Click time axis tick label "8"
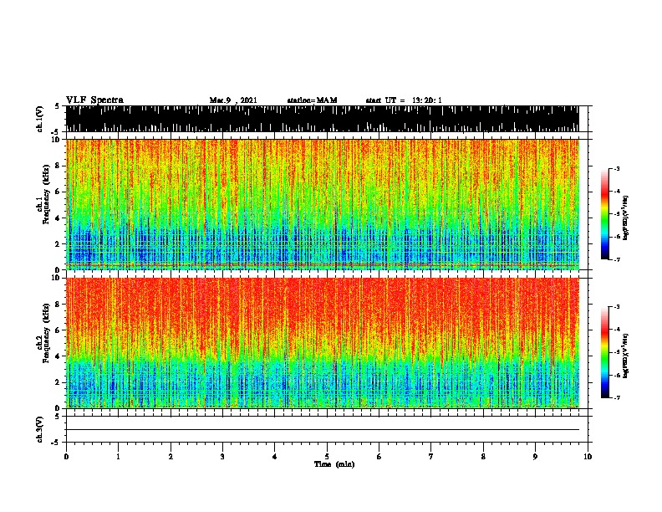 click(483, 456)
